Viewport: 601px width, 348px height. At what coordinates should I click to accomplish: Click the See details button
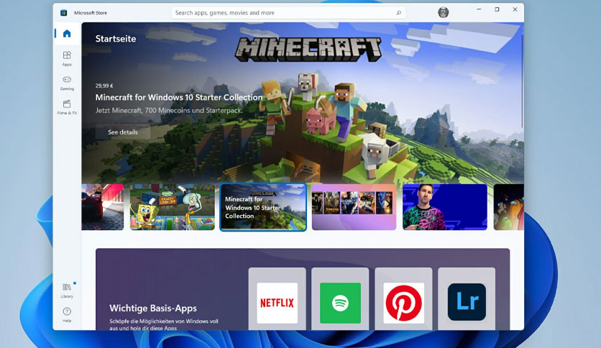tap(123, 132)
